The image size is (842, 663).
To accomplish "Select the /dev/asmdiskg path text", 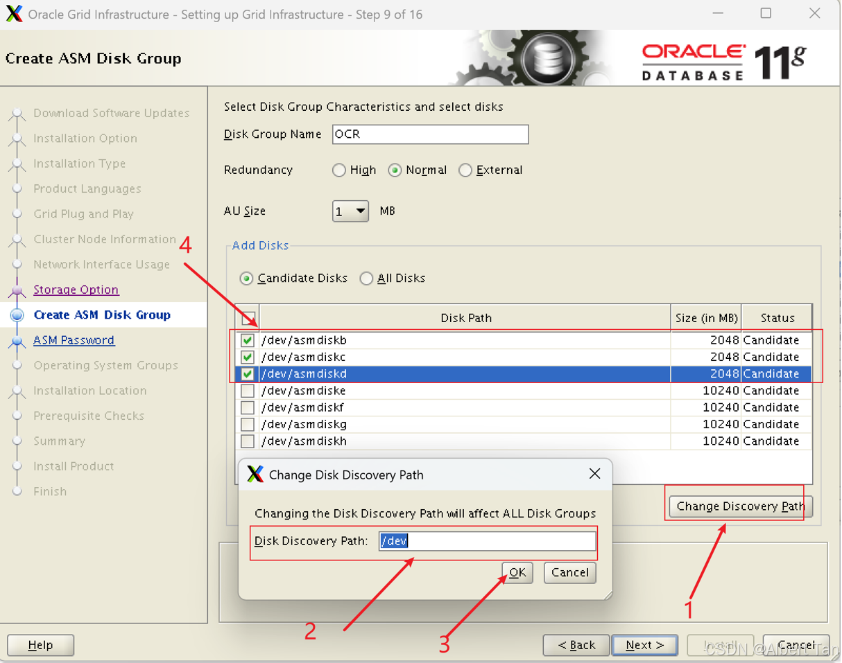I will pos(304,424).
